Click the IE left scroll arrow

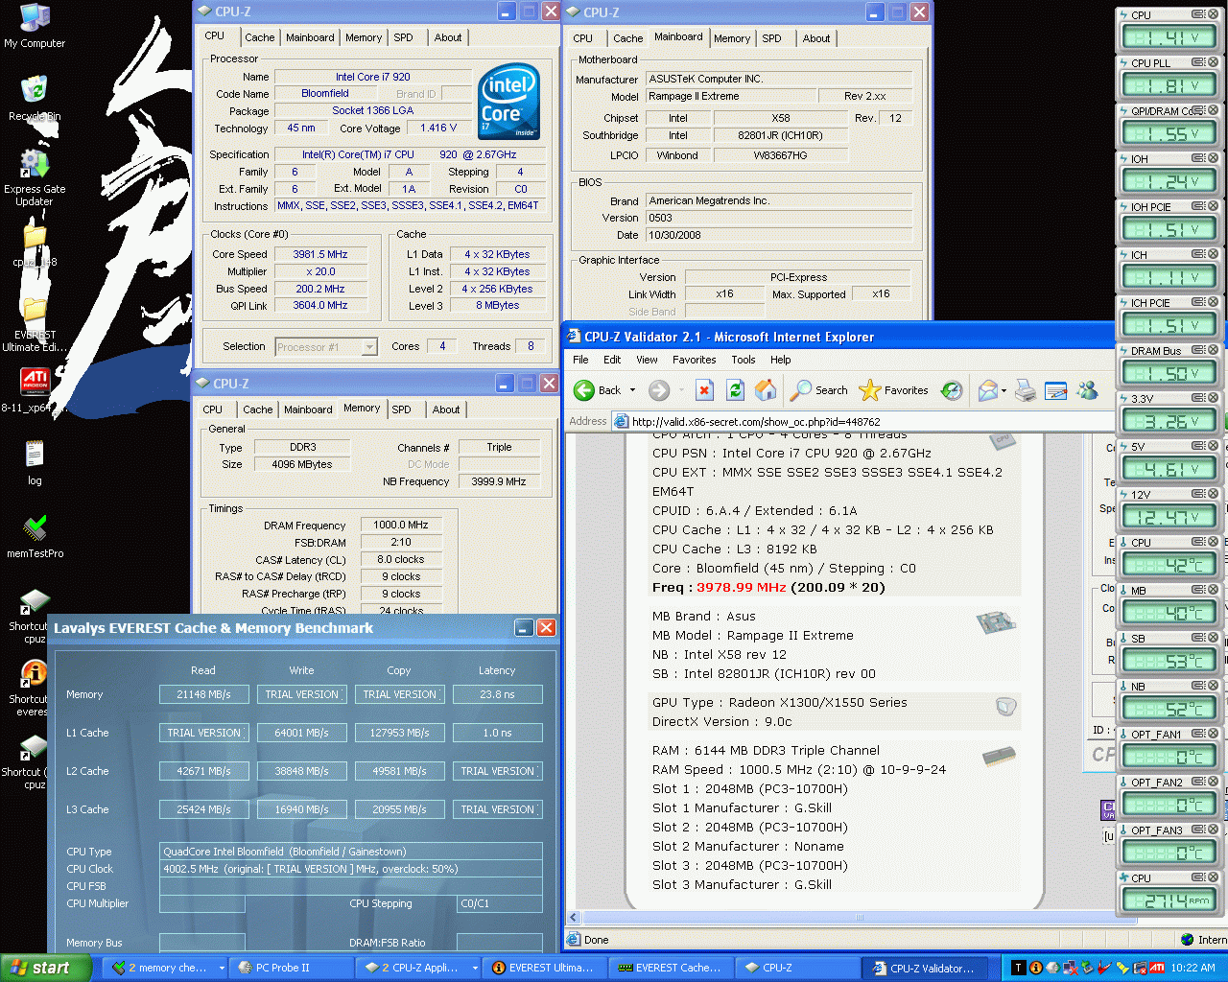coord(574,918)
